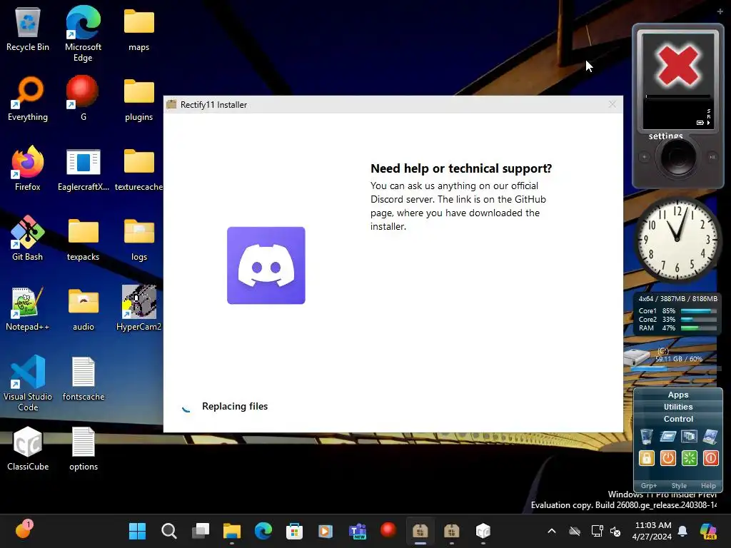
Task: Select the Visual Studio Code shortcut
Action: pyautogui.click(x=28, y=383)
